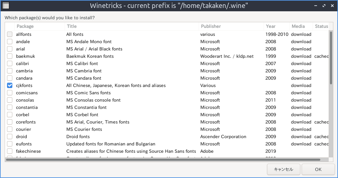Check the andale package checkbox
Viewport: 338px width, 178px height.
(10, 42)
